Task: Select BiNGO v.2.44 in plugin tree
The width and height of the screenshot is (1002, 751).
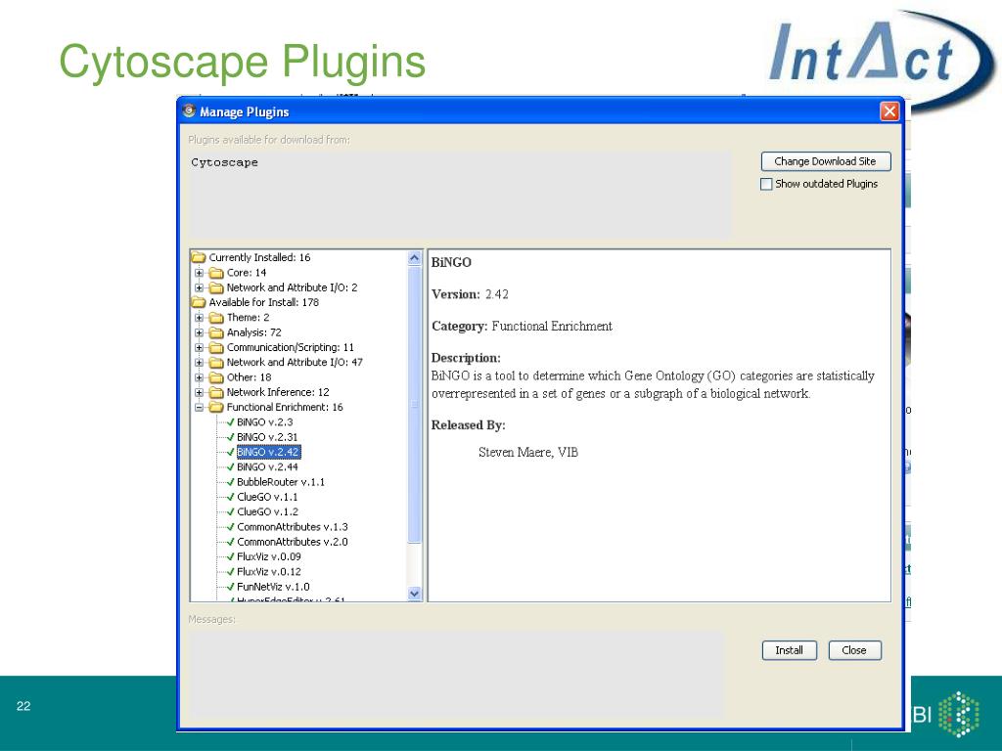Action: 267,466
